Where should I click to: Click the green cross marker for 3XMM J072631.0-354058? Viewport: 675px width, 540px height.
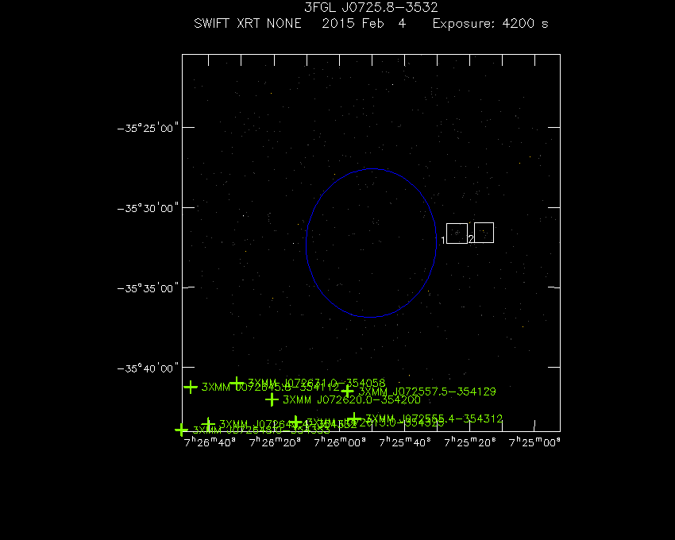(237, 383)
